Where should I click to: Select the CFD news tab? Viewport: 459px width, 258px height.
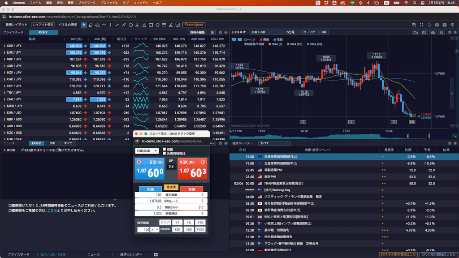coord(52,143)
